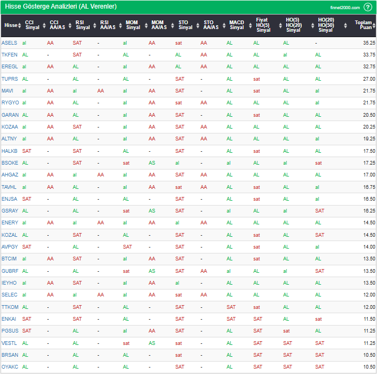Sort by Hisse column arrows
Viewport: 377px width, 374px height.
click(20, 25)
